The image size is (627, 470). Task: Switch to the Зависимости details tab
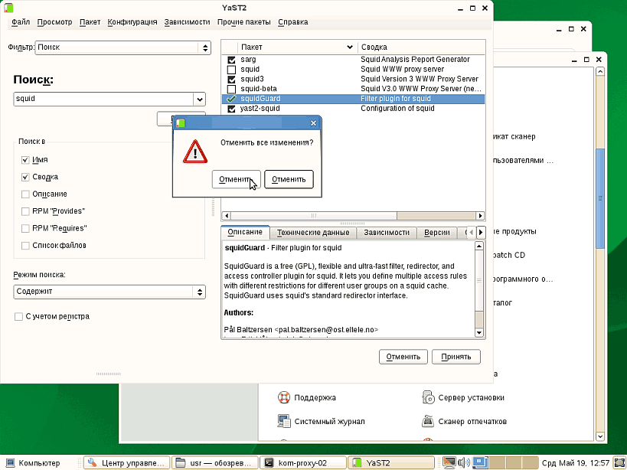click(x=387, y=233)
